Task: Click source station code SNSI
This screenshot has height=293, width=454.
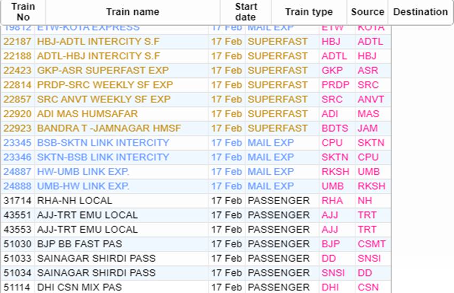Action: click(x=333, y=273)
